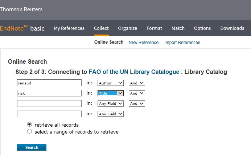Click the New Reference link

coord(143,43)
